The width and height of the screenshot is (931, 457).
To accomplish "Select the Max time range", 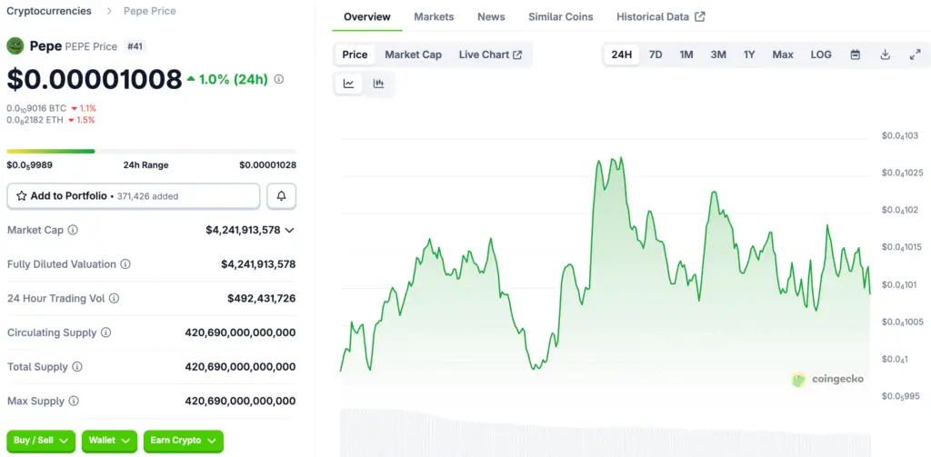I will tap(783, 55).
